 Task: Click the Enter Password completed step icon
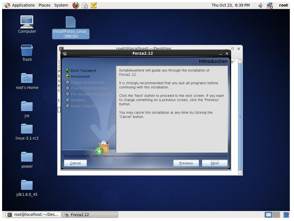(67, 70)
